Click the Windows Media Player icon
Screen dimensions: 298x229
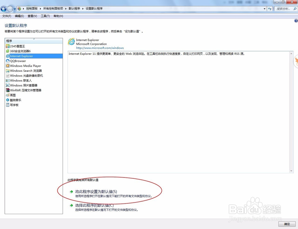click(x=8, y=66)
